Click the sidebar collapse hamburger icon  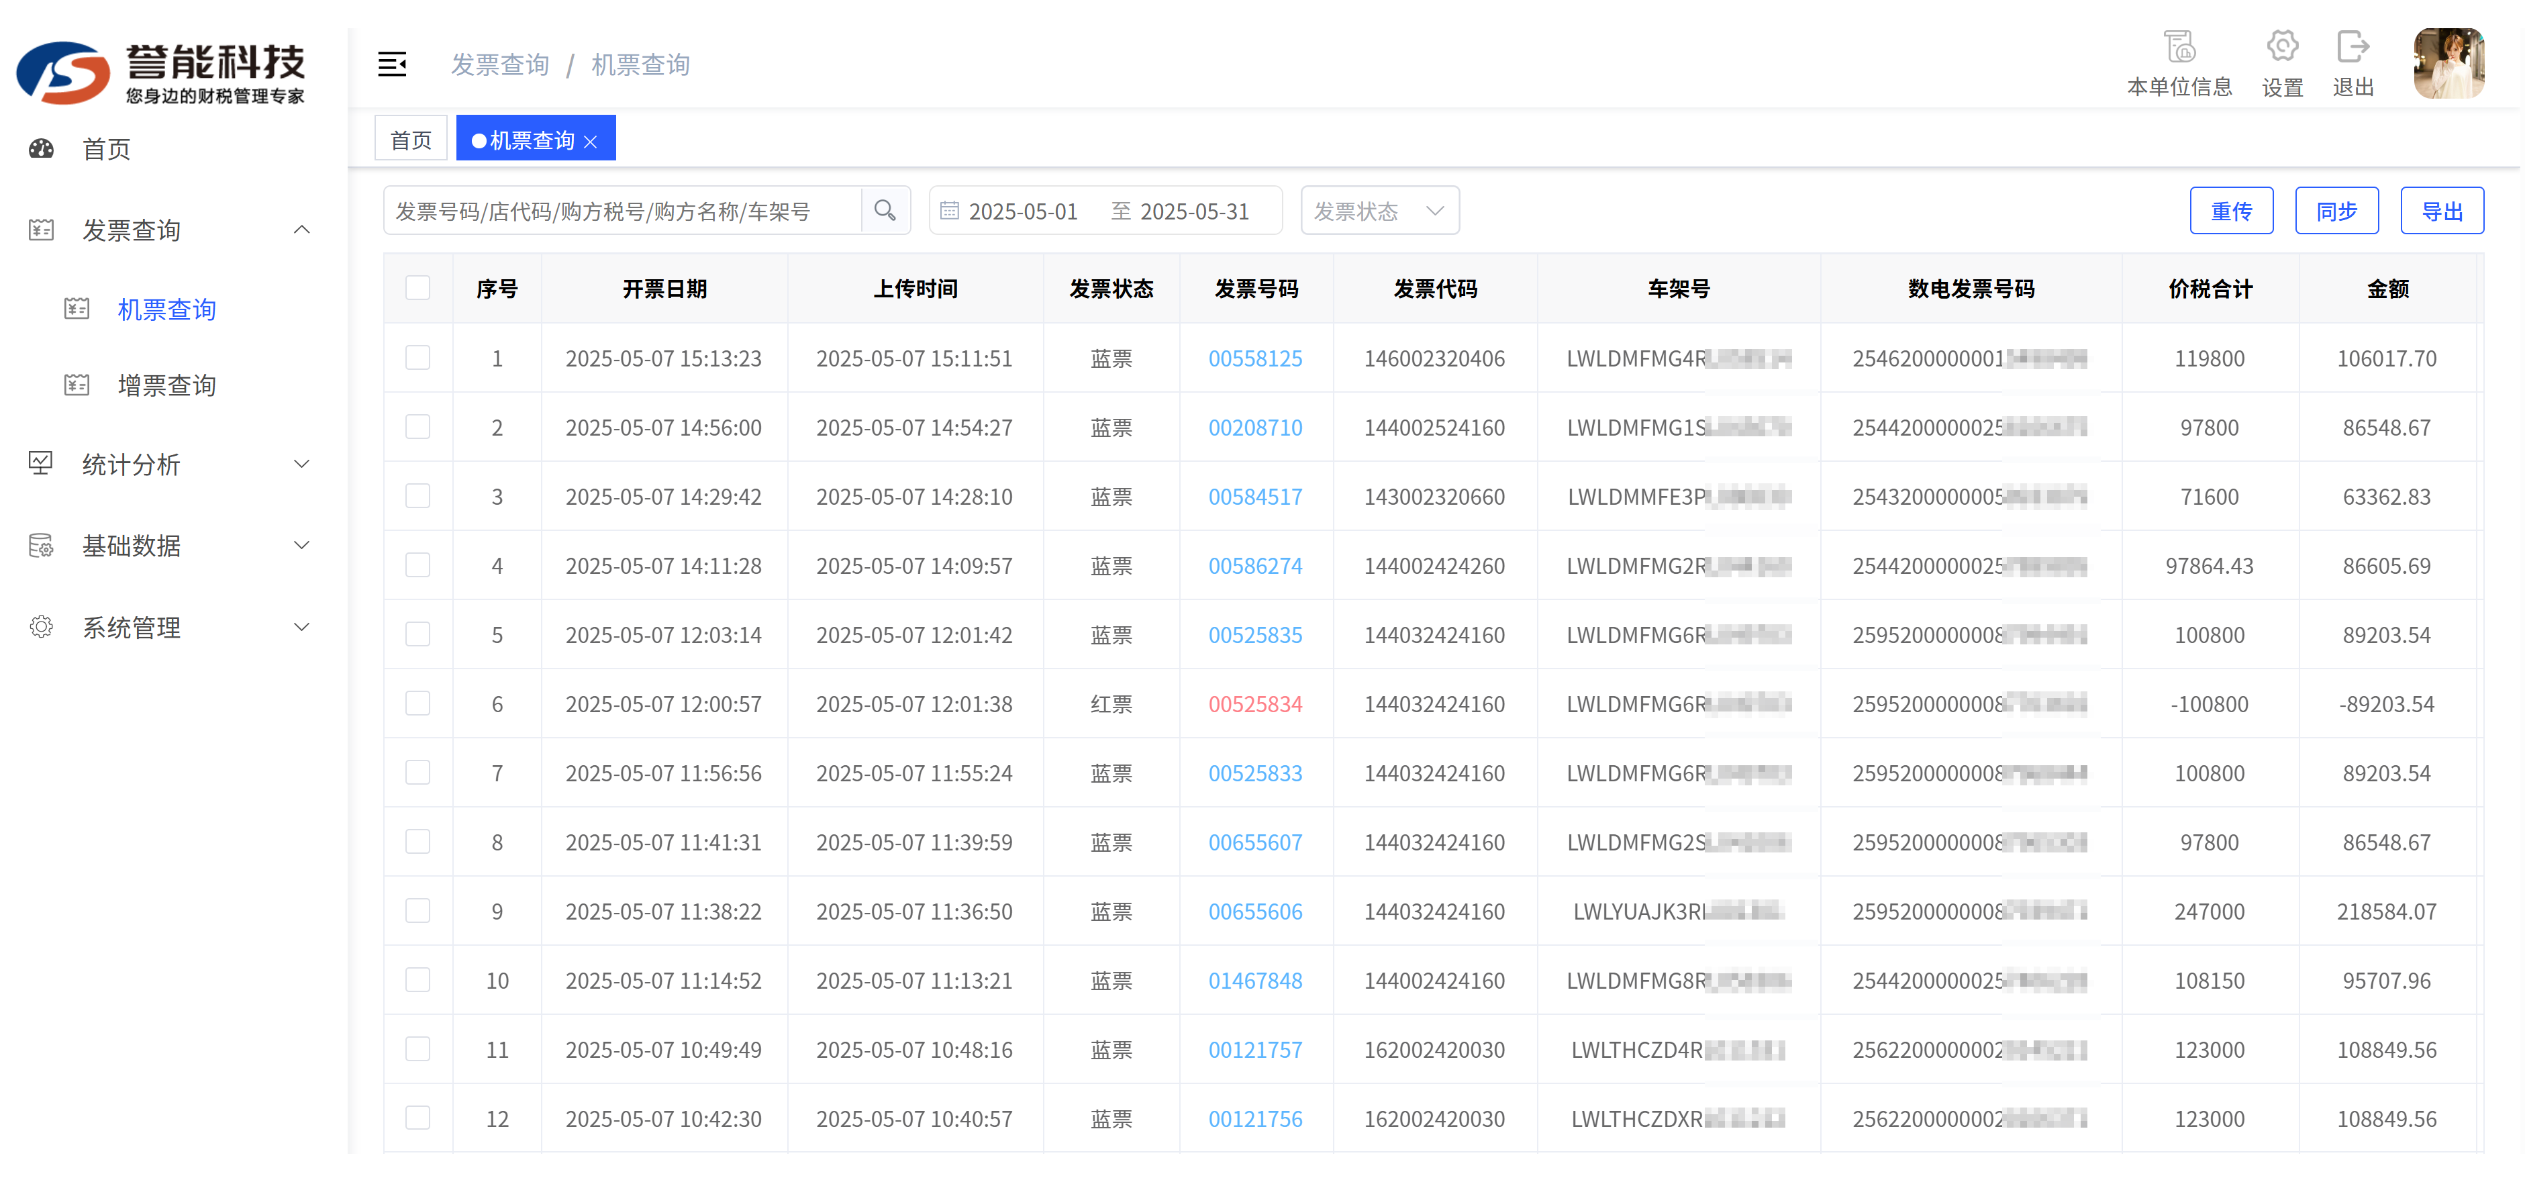click(x=392, y=64)
